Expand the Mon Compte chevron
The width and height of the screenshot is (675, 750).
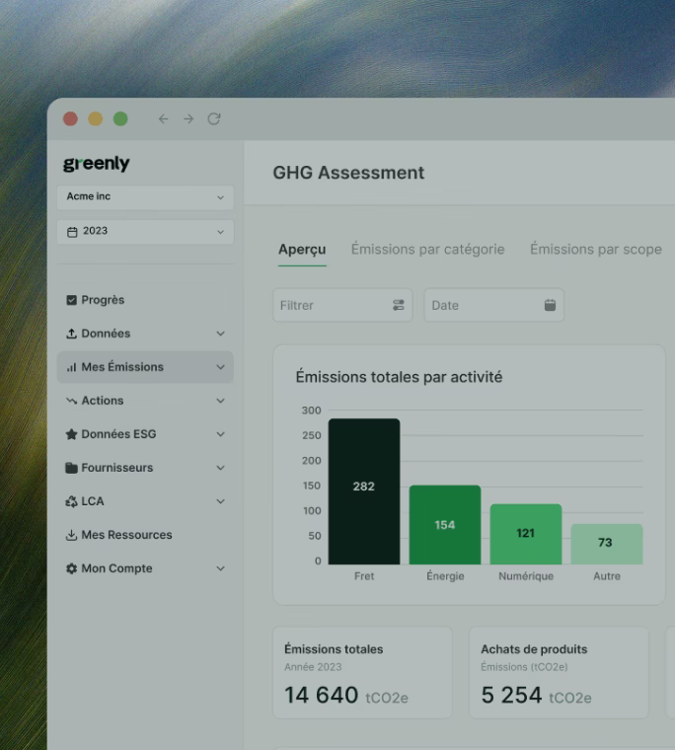pos(220,568)
